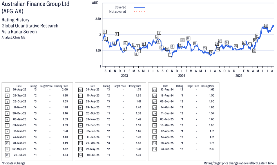Screen dimensions: 277x165
Task: Click the *Indicates Change footnote
Action: 13,163
